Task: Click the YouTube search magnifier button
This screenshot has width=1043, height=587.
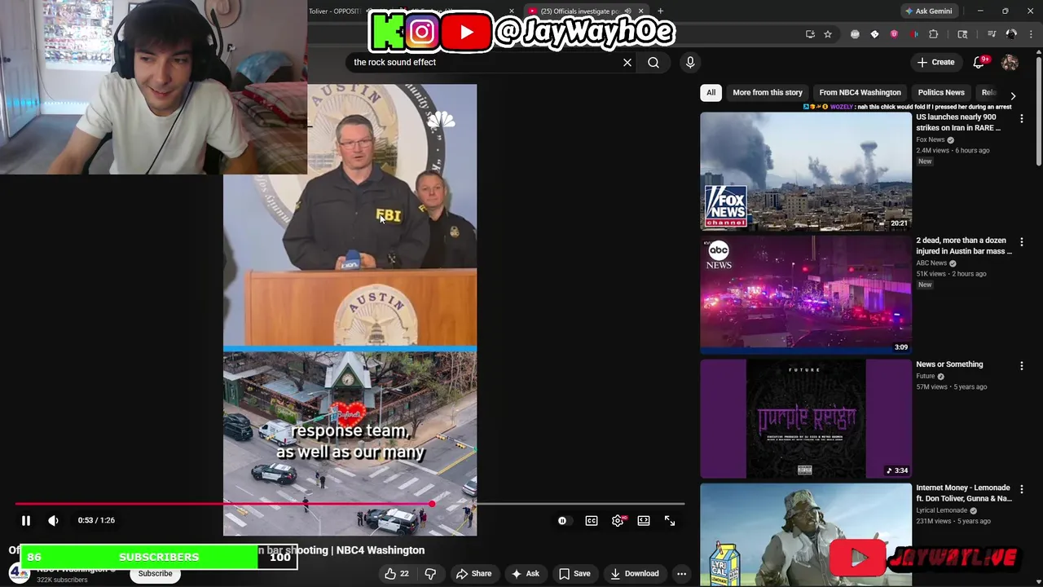Action: tap(654, 62)
